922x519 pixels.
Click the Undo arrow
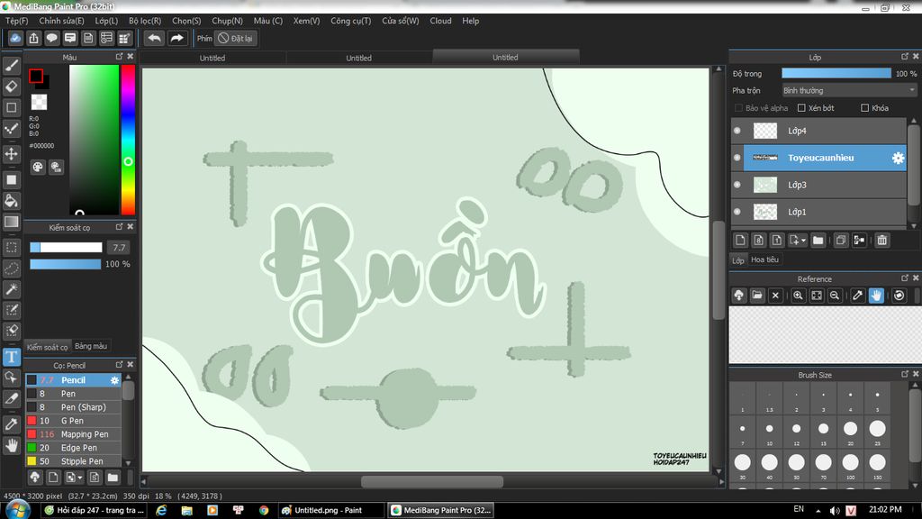tap(154, 38)
